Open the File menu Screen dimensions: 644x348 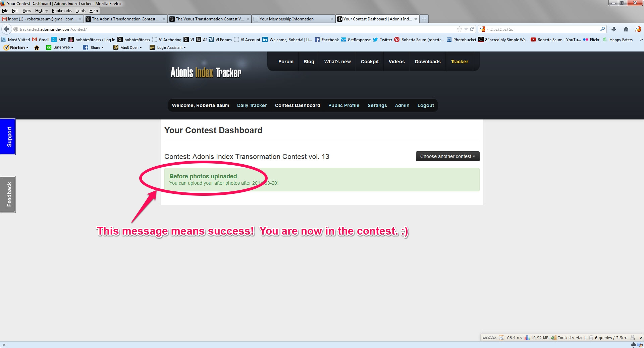coord(5,11)
